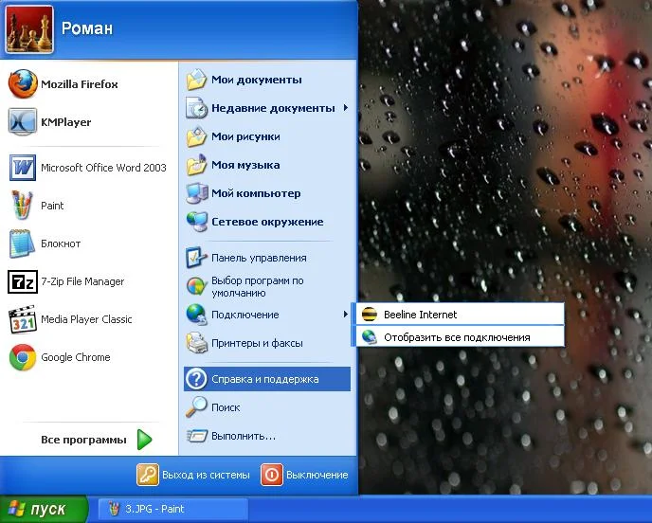The image size is (652, 523).
Task: Launch KMPlayer from its icon
Action: coord(23,122)
